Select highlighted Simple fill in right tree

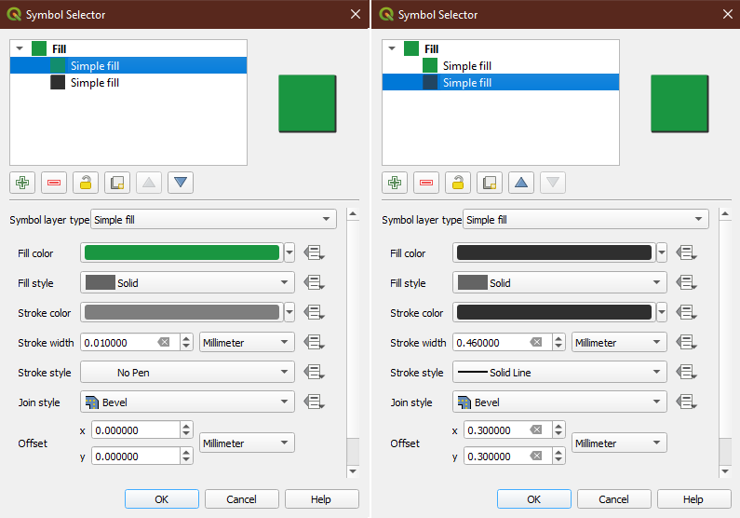501,83
